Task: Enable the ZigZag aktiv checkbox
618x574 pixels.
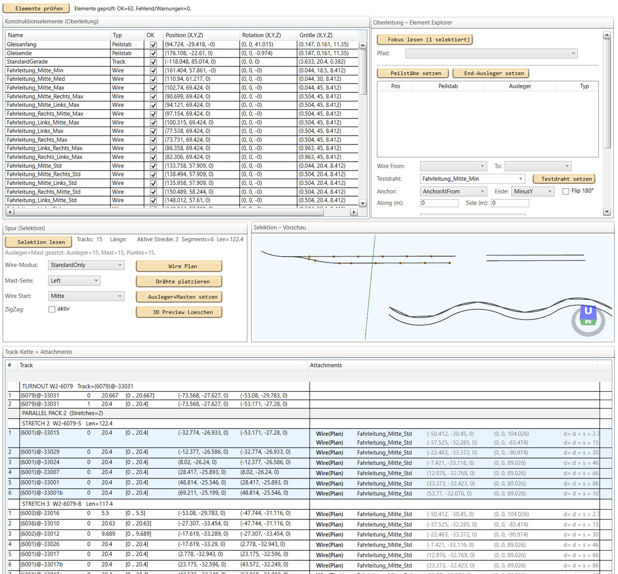Action: (52, 309)
